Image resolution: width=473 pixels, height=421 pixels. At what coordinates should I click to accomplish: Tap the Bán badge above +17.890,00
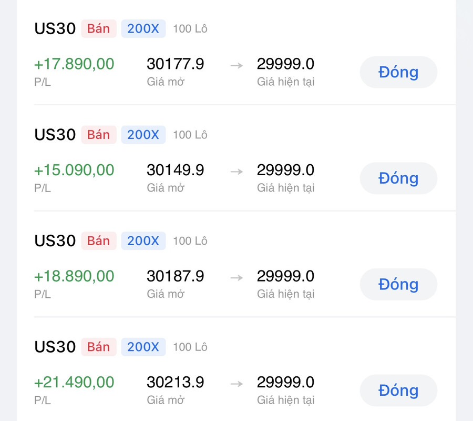(x=98, y=28)
